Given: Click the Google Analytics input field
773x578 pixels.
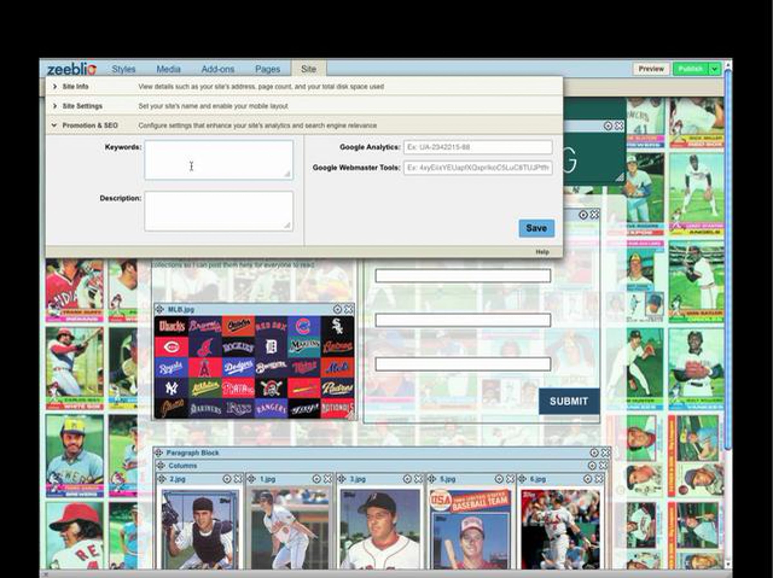Looking at the screenshot, I should click(478, 147).
